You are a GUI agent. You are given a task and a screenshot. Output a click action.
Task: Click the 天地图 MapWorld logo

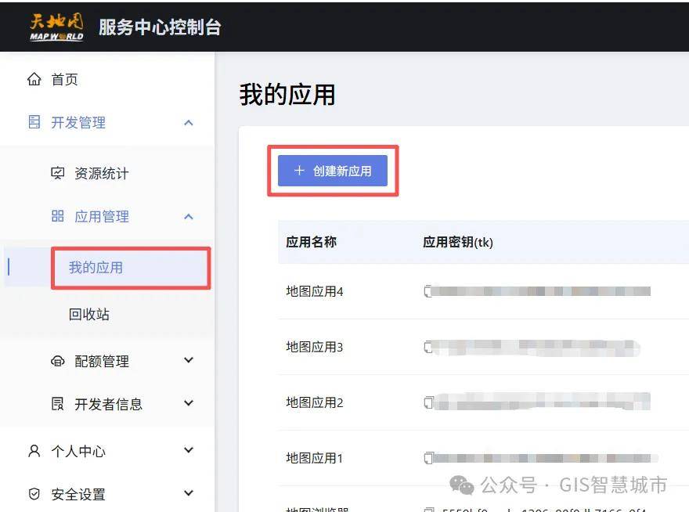pyautogui.click(x=56, y=27)
